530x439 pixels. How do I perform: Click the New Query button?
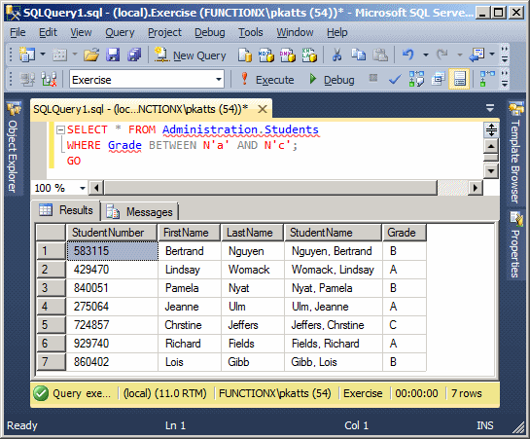point(191,55)
